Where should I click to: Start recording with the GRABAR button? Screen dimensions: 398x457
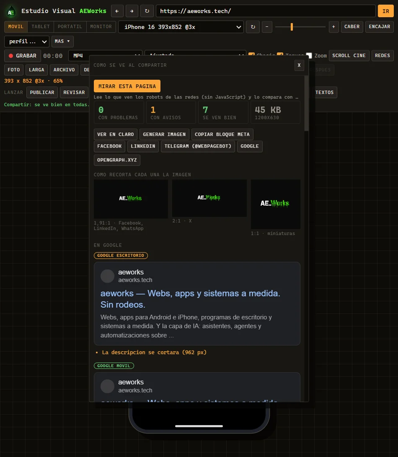click(23, 56)
